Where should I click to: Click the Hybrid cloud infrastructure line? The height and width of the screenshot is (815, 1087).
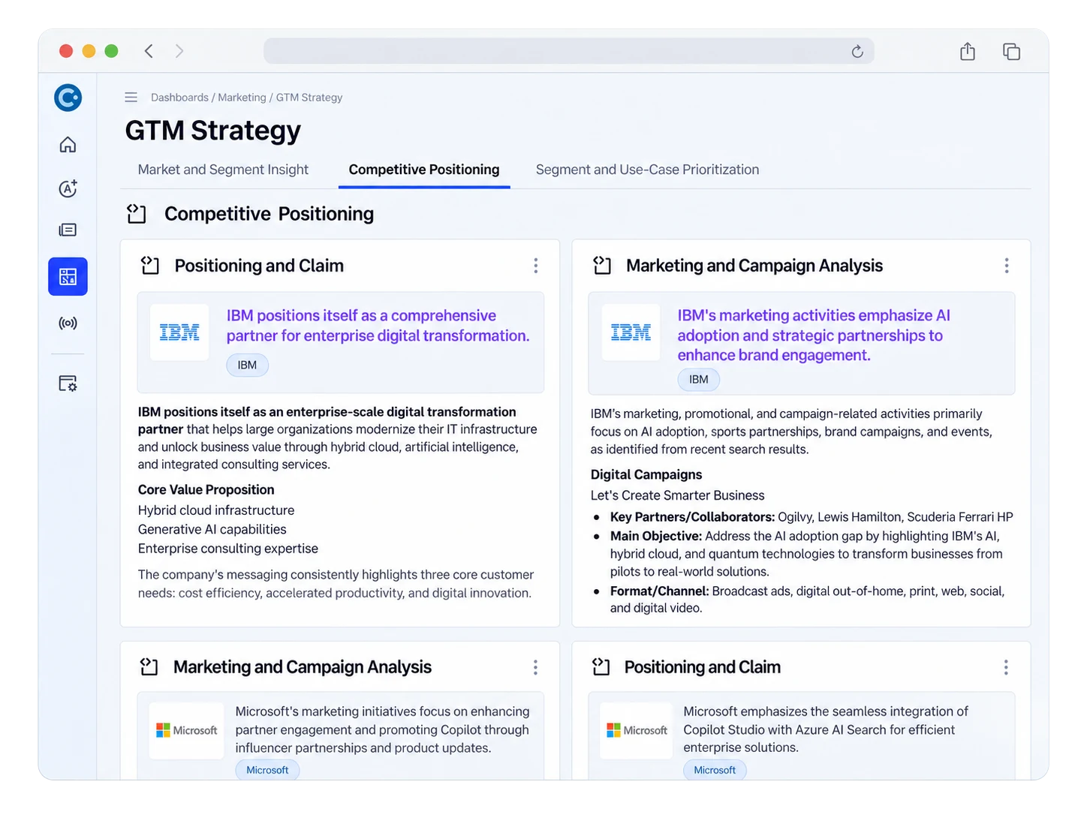tap(216, 510)
